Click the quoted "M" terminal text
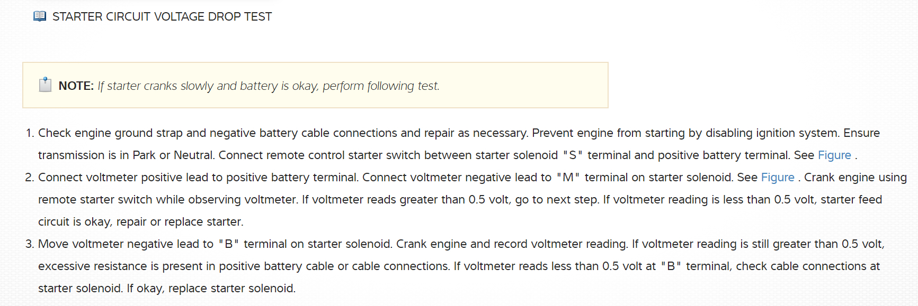This screenshot has height=306, width=918. click(568, 178)
